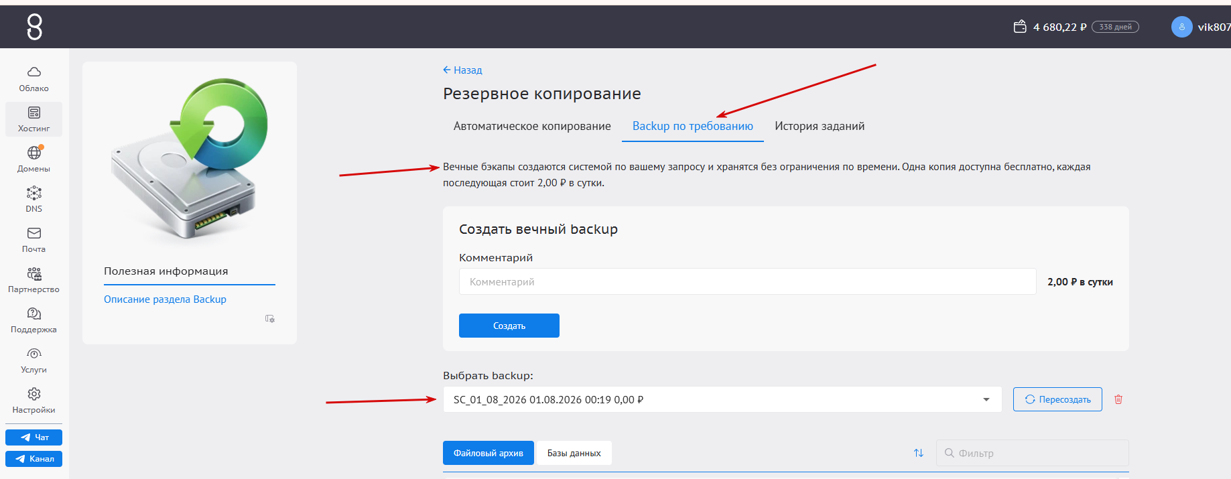
Task: Open the DNS sidebar section
Action: click(34, 200)
